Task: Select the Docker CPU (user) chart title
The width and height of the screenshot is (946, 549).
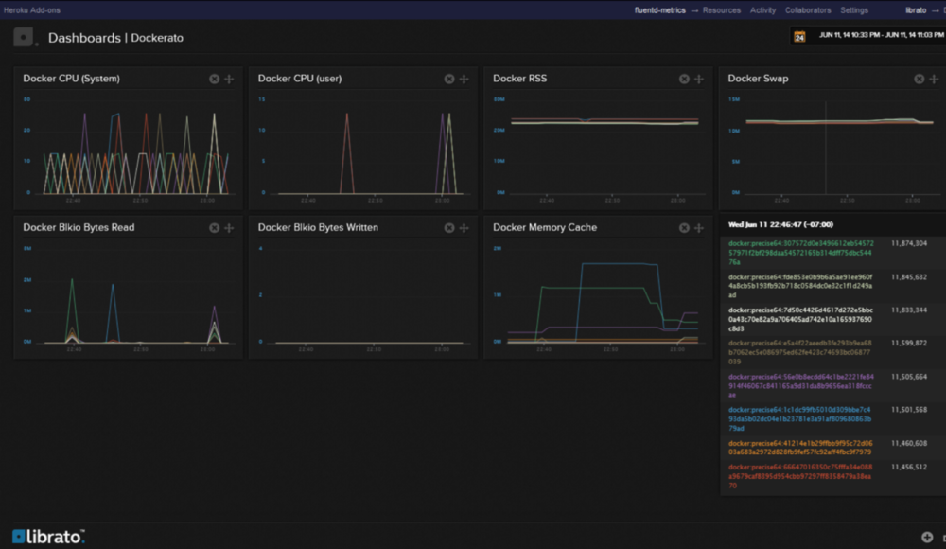Action: [x=300, y=79]
